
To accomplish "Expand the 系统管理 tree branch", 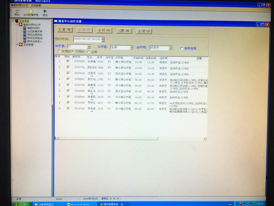I will coord(17,44).
